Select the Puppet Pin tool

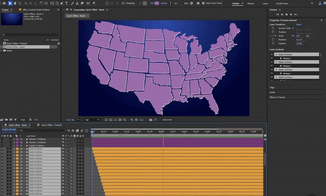(x=94, y=3)
